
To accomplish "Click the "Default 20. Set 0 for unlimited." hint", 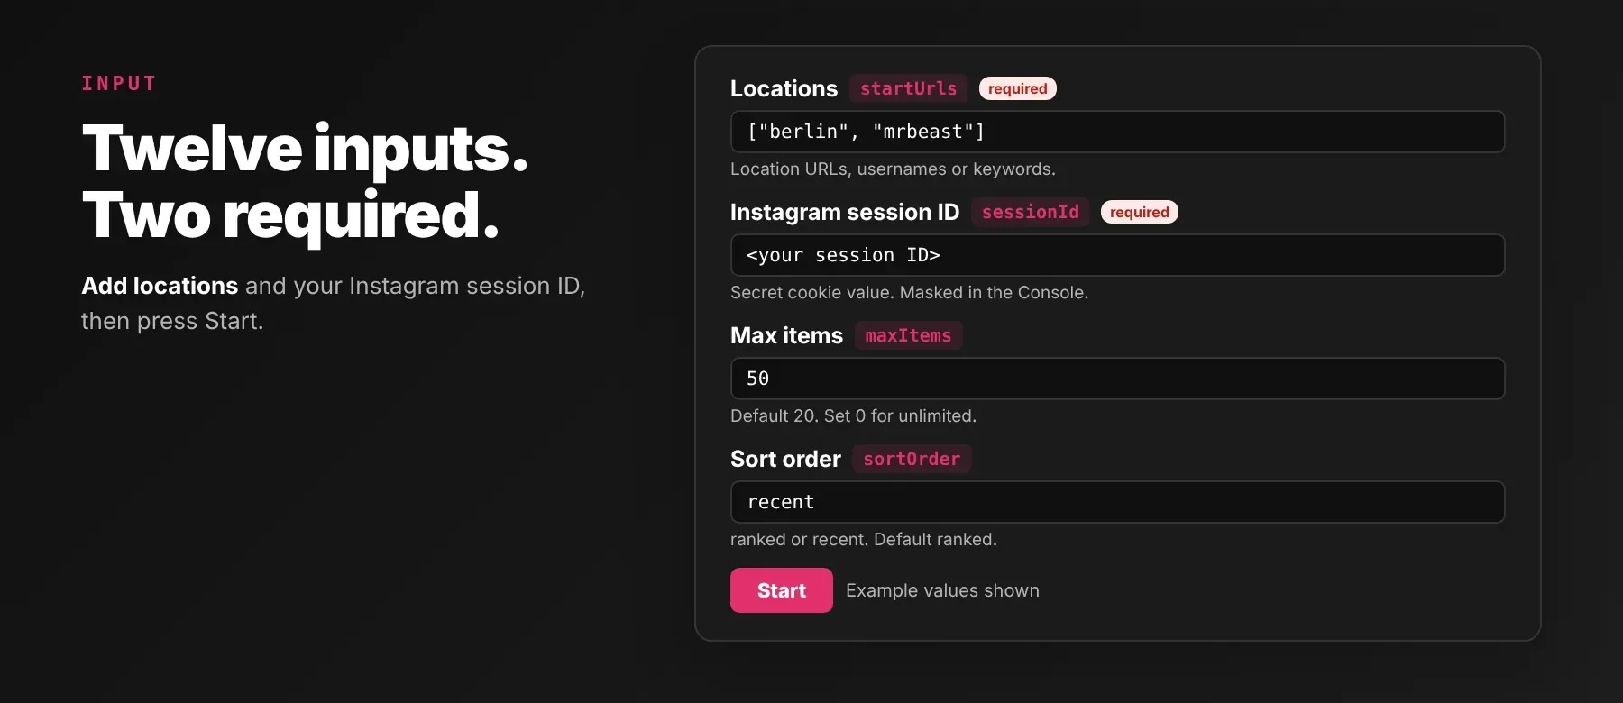I will tap(853, 415).
